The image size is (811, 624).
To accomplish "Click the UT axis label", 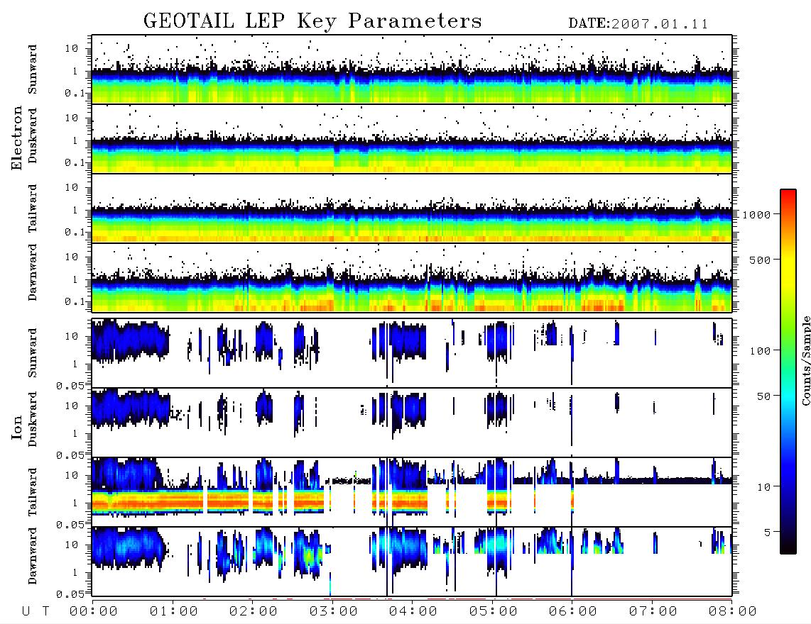I will (36, 612).
